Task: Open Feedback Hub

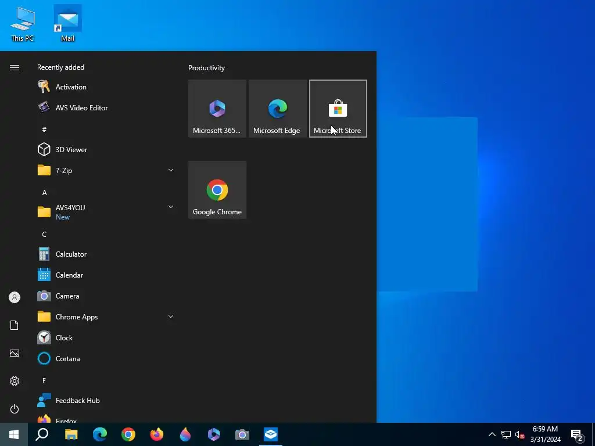Action: pyautogui.click(x=107, y=401)
